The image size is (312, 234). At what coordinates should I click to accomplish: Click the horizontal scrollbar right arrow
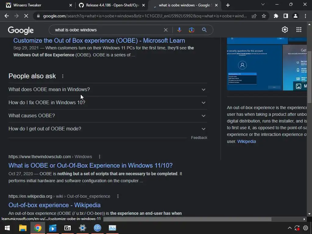(304, 219)
